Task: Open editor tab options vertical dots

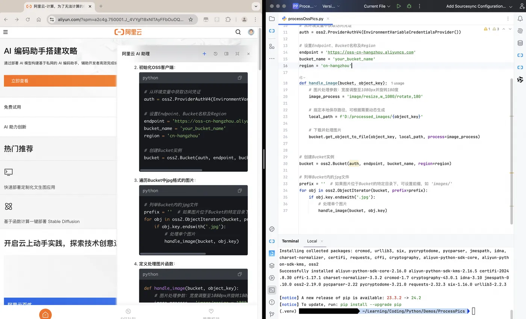Action: point(508,18)
